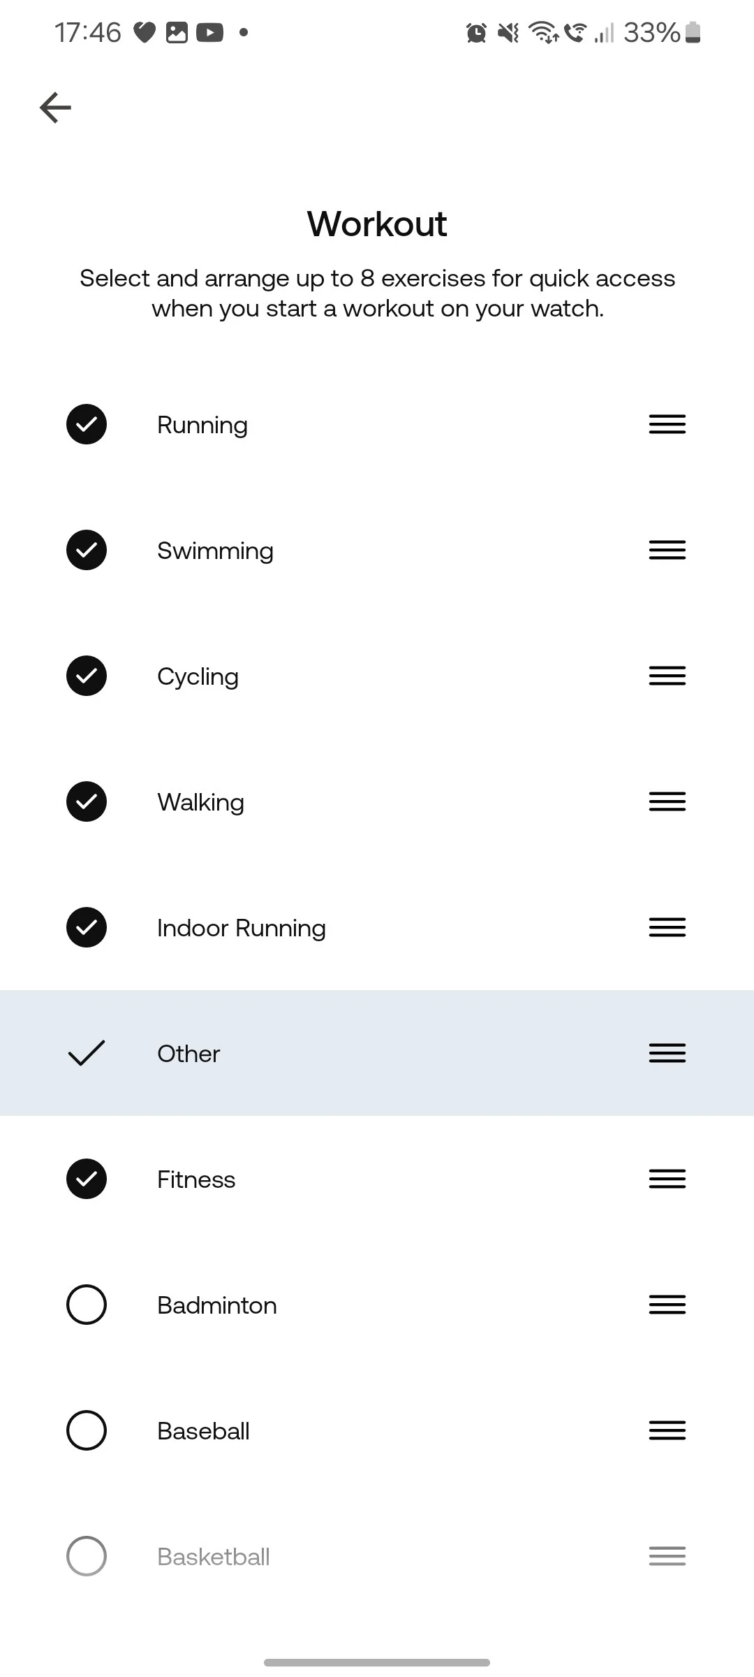This screenshot has height=1677, width=754.
Task: Tap the Badminton reorder handle icon
Action: tap(667, 1305)
